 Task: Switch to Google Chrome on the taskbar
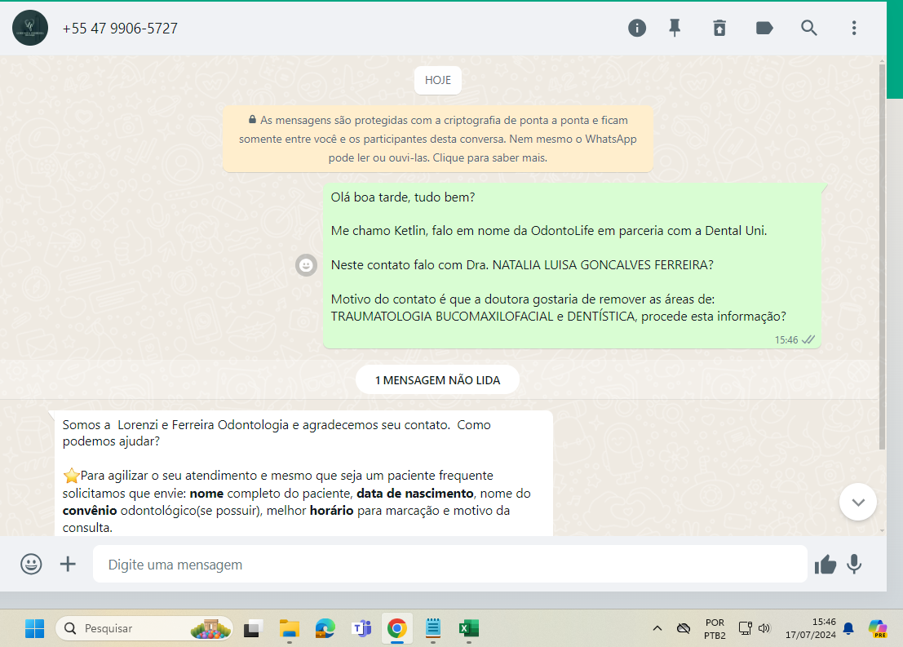(396, 628)
